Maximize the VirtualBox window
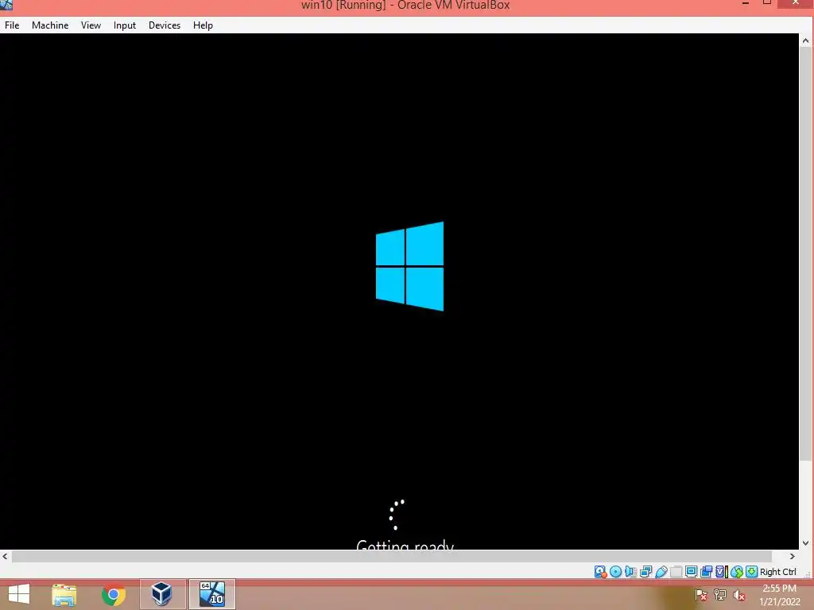814x610 pixels. pyautogui.click(x=767, y=3)
